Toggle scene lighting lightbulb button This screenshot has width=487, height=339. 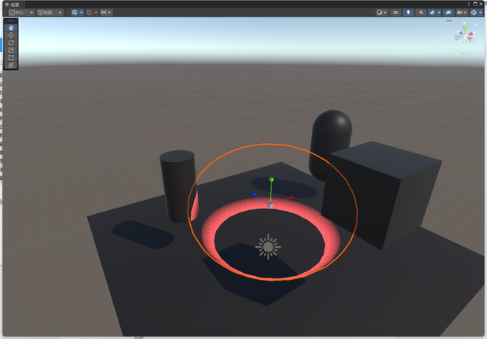point(408,13)
